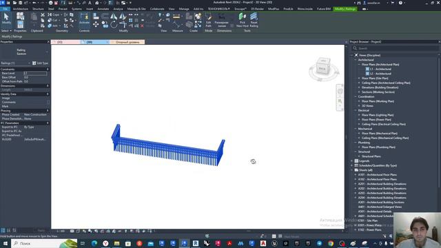
Task: Click Default 3D View house icon
Action: coord(96,3)
